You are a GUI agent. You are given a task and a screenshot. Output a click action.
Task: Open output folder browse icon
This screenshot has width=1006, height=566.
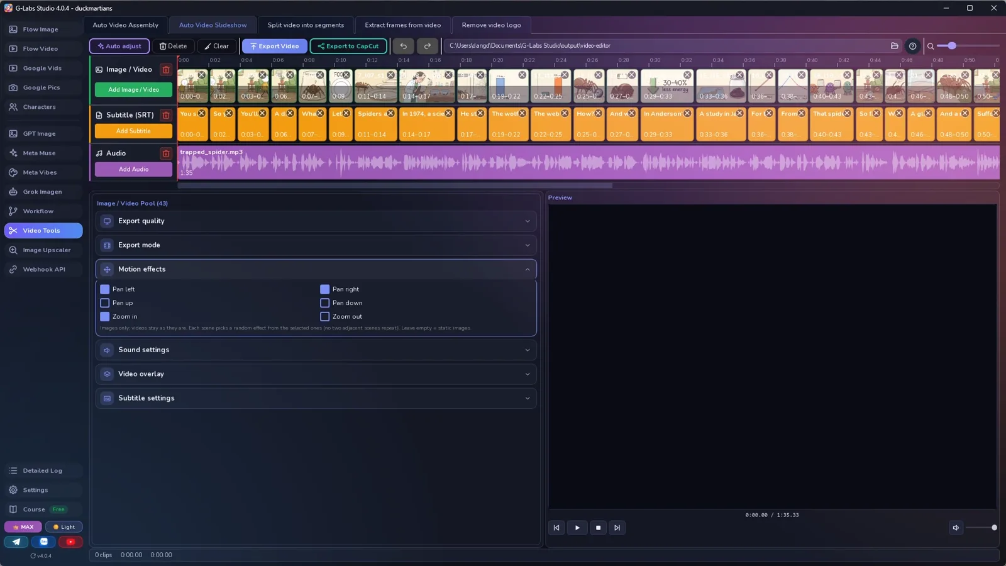(x=894, y=46)
